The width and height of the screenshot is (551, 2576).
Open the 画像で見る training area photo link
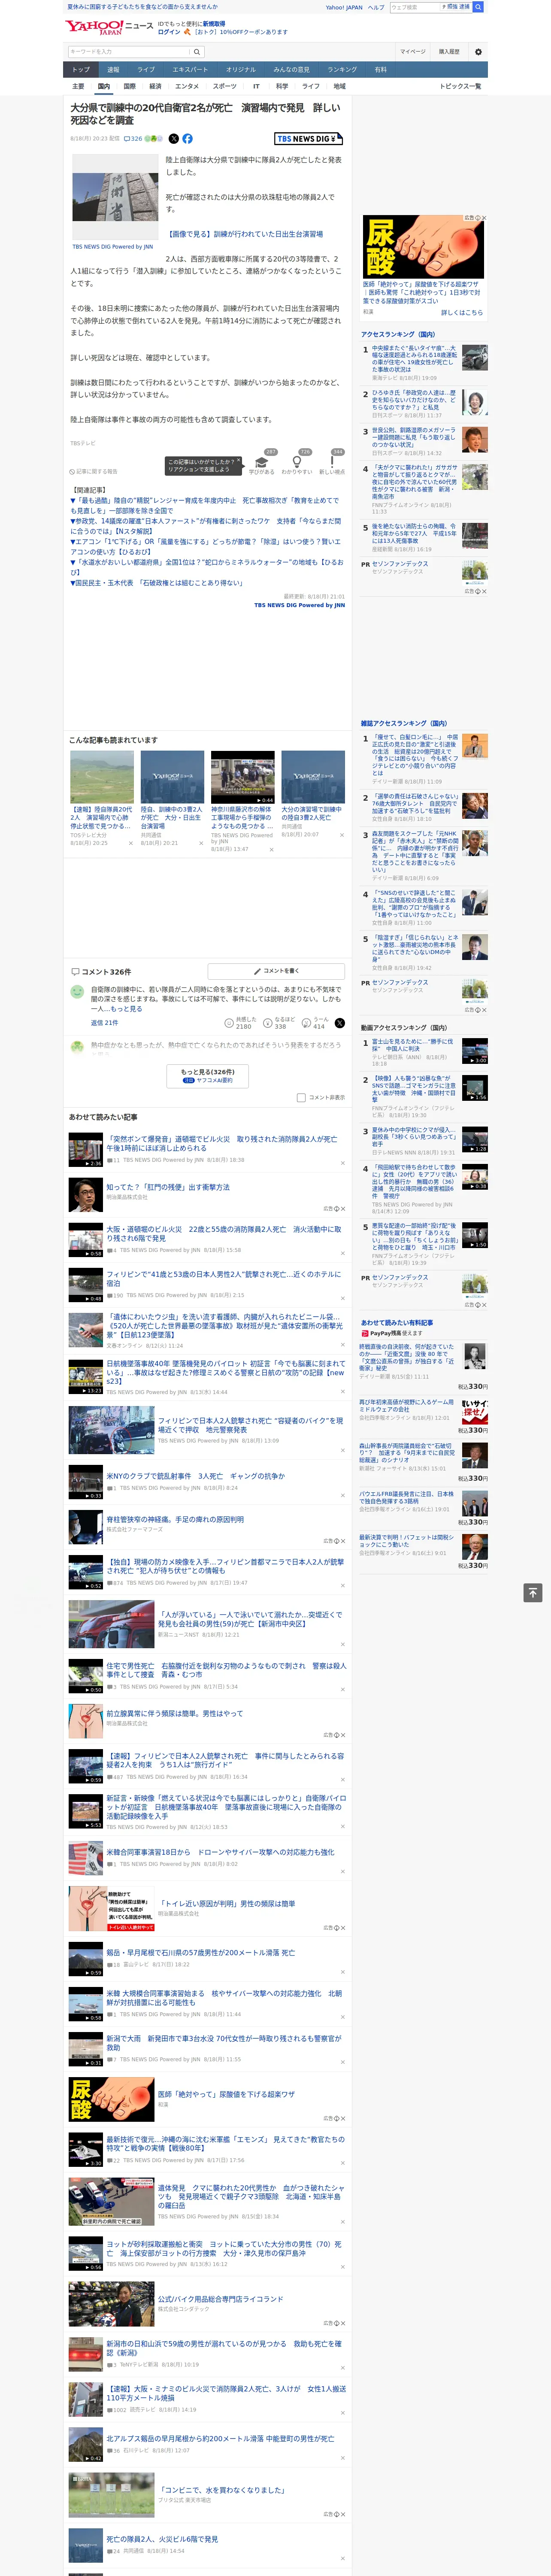pos(244,234)
